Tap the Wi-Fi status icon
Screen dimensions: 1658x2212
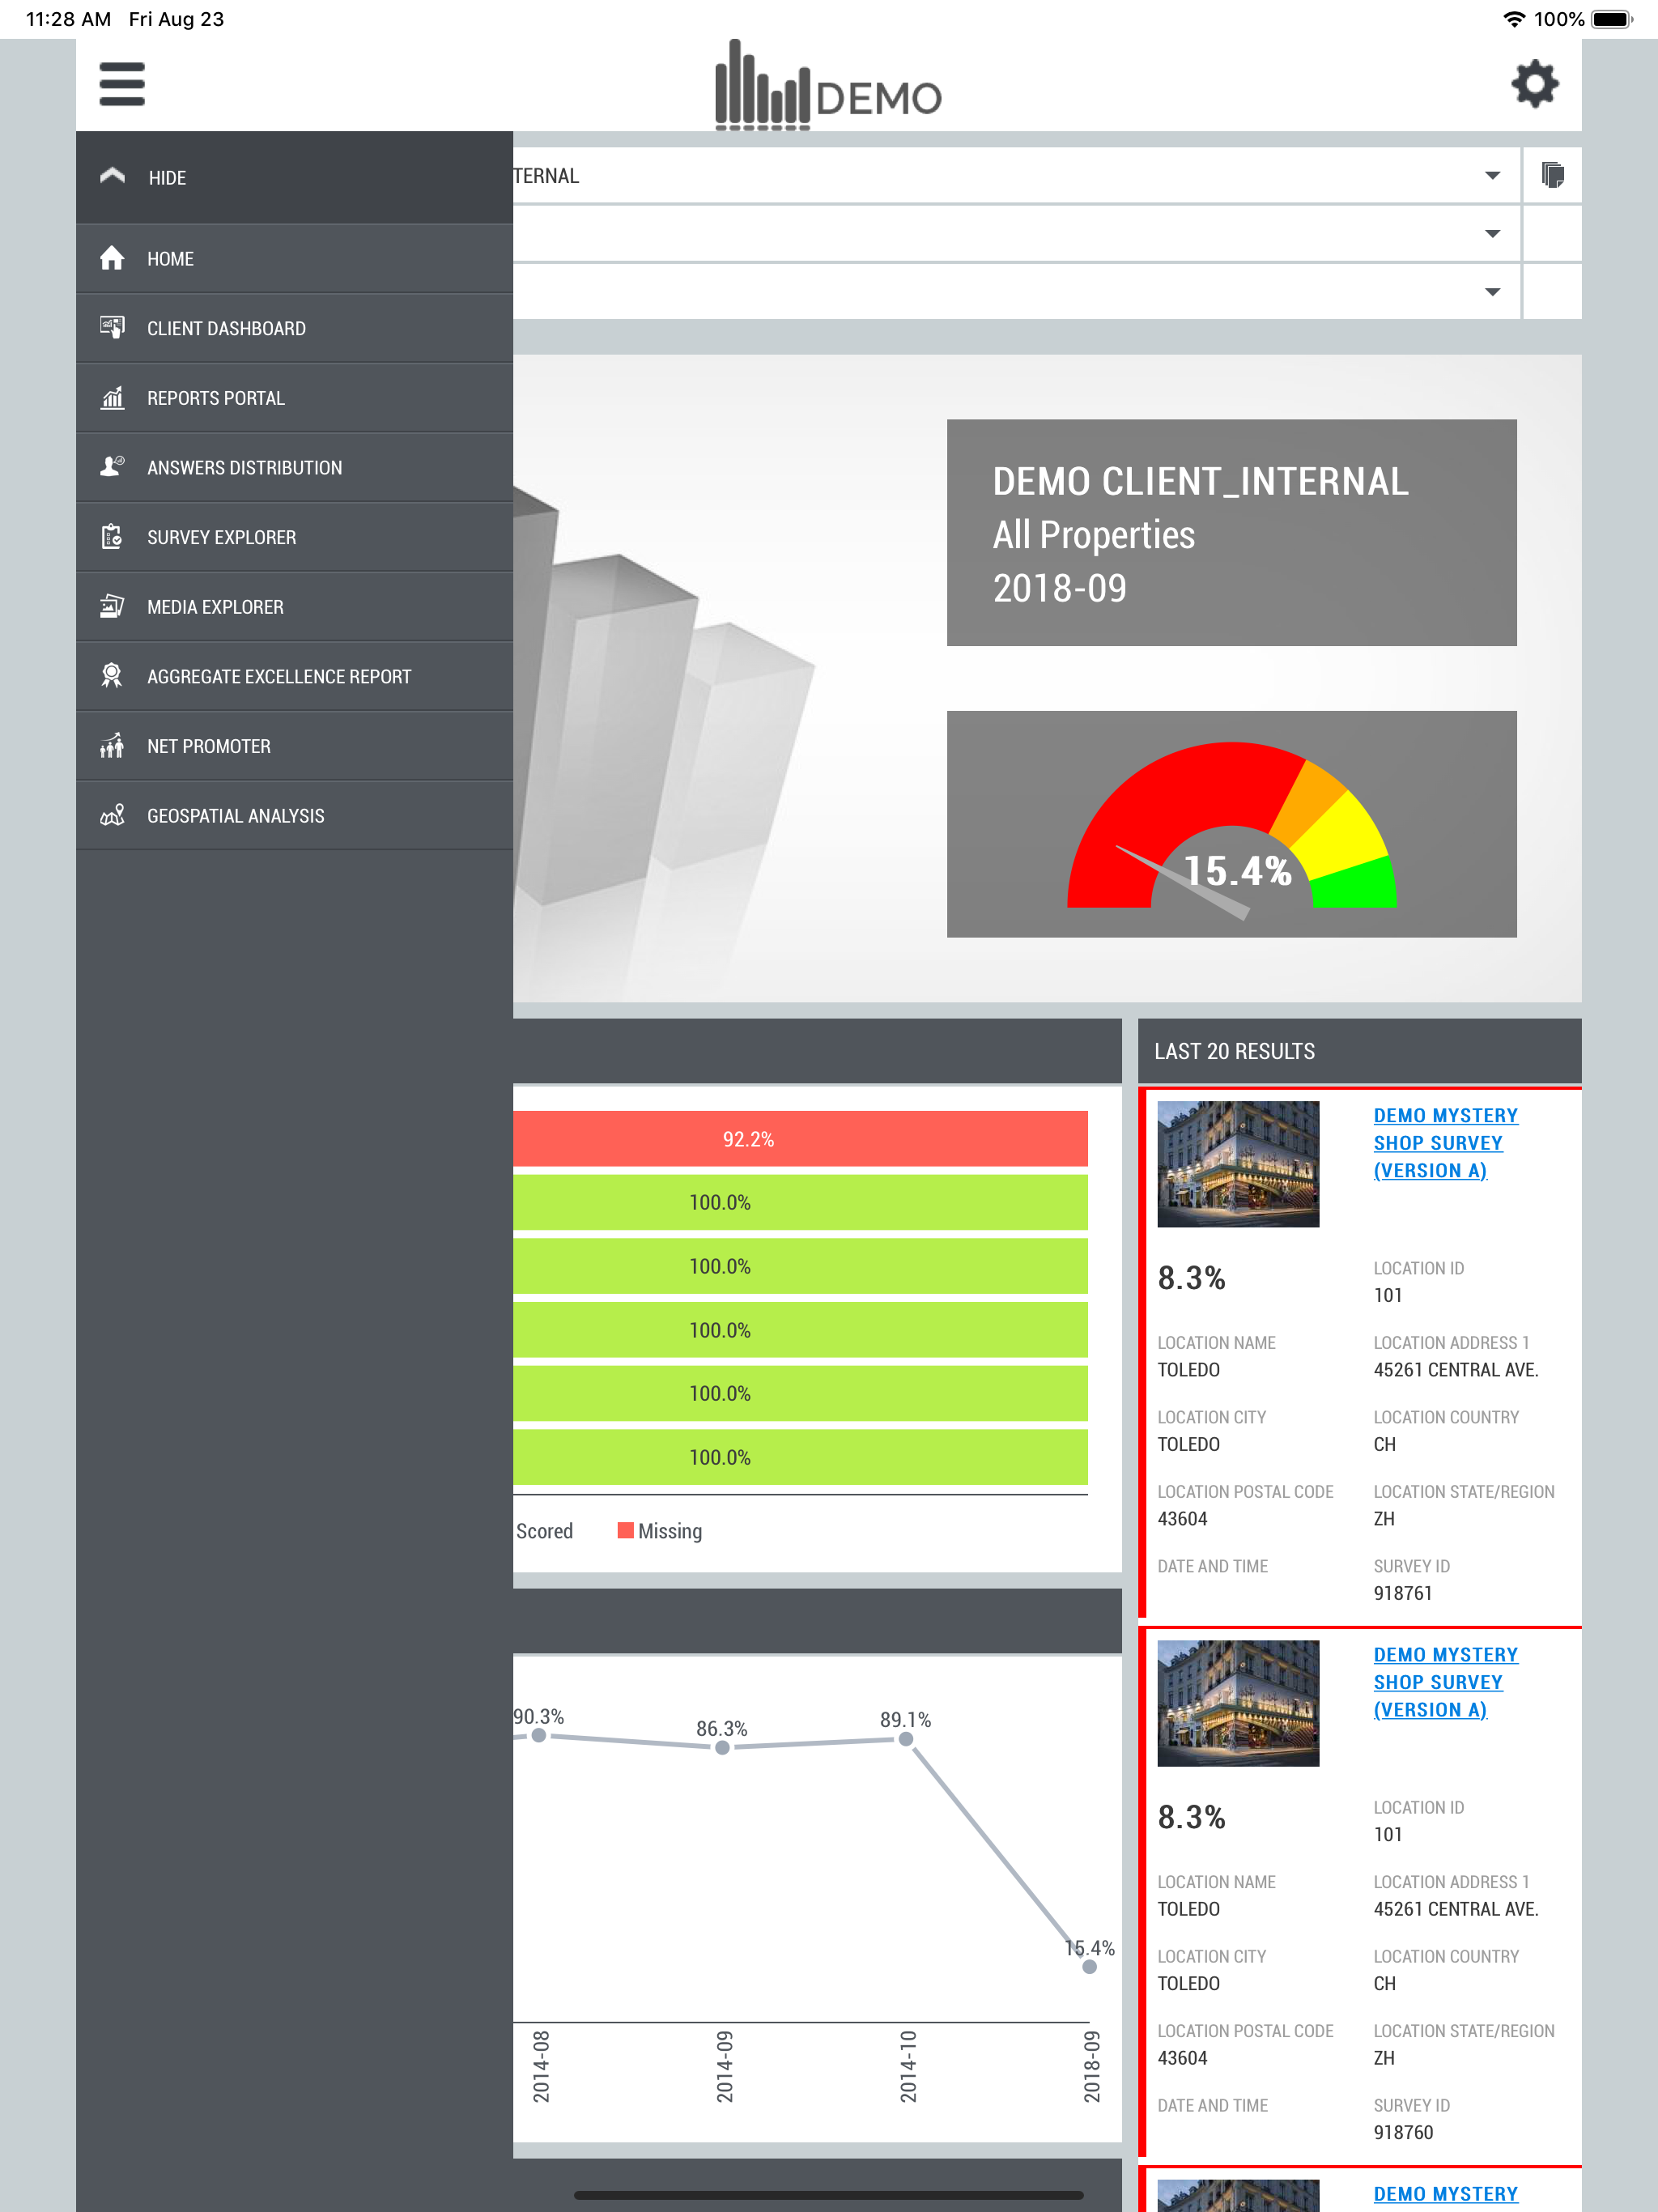coord(1514,19)
